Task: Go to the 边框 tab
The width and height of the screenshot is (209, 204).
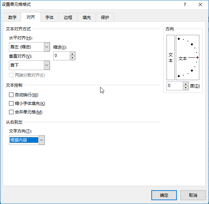Action: (x=68, y=17)
